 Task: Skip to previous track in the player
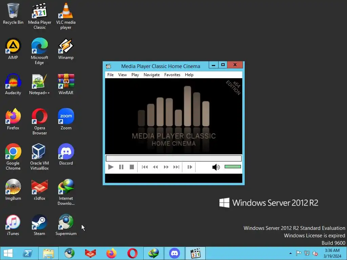pyautogui.click(x=145, y=167)
